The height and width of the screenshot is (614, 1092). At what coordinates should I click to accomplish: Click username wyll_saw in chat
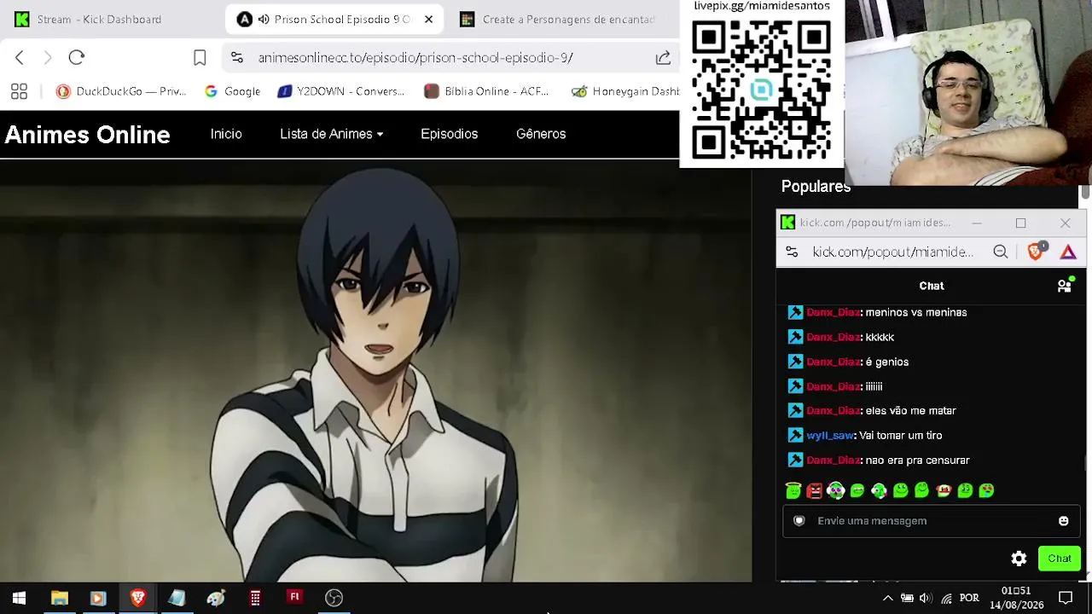(830, 435)
